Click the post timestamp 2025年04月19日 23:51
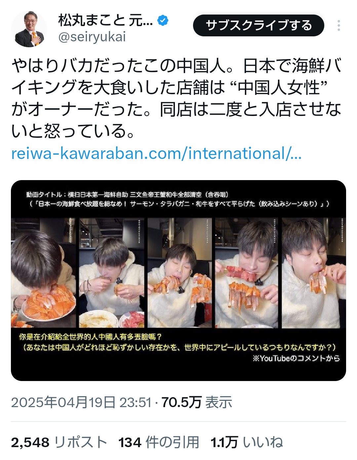Viewport: 357px width, 460px height. (81, 402)
